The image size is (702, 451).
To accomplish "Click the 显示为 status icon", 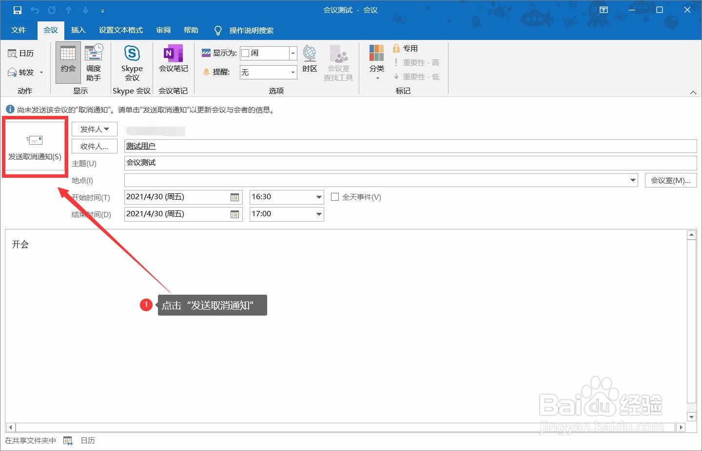I will coord(206,53).
